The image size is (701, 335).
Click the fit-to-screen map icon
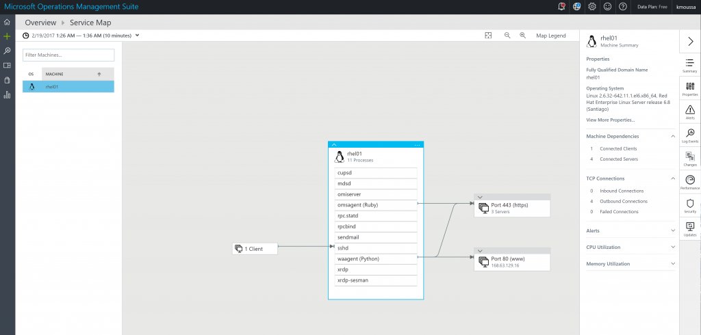pyautogui.click(x=488, y=36)
